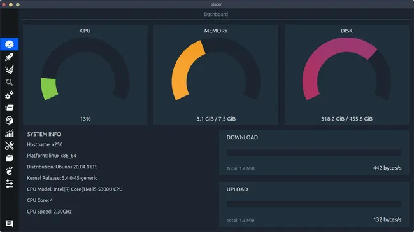
Task: Click the Download speed progress bar
Action: click(x=314, y=153)
